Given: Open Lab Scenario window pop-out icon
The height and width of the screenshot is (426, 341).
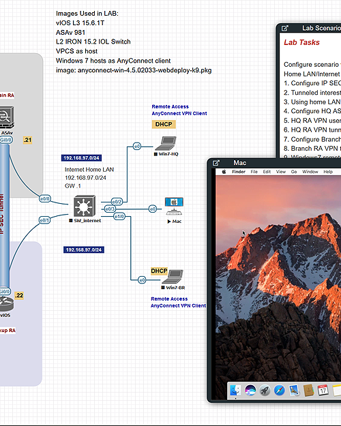Looking at the screenshot, I should pos(284,28).
